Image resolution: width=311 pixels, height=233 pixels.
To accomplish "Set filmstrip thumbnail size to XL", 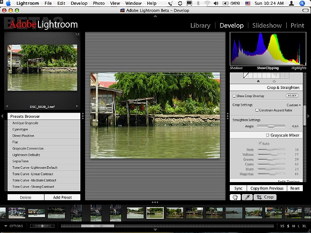I will pyautogui.click(x=304, y=226).
